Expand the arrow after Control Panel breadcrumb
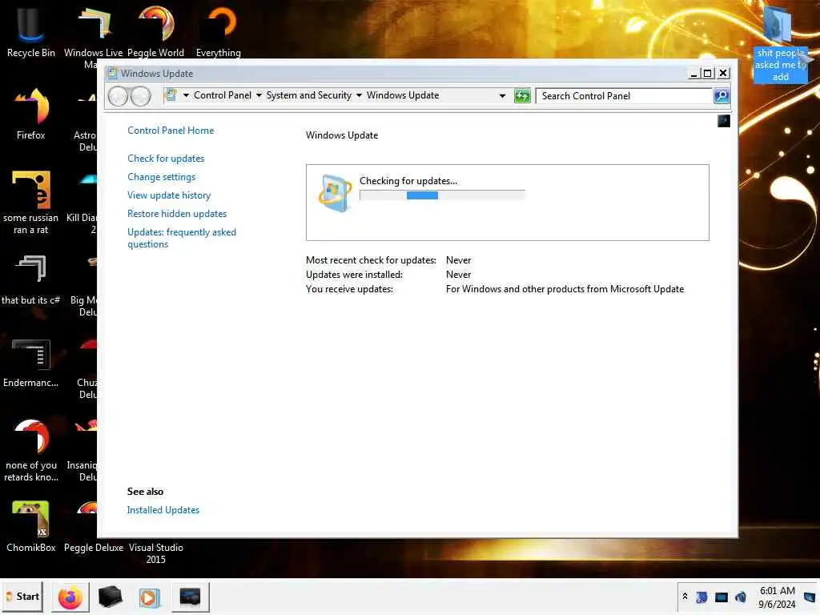Viewport: 820px width, 615px height. click(259, 95)
